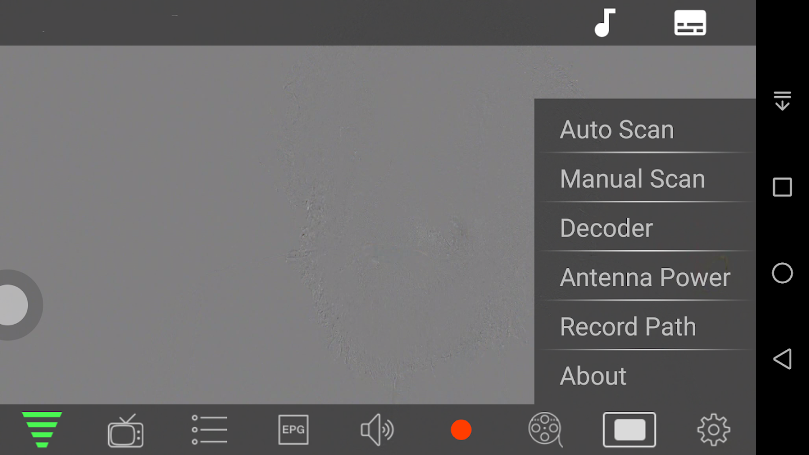809x455 pixels.
Task: Tap the green signal strength icon
Action: [42, 429]
